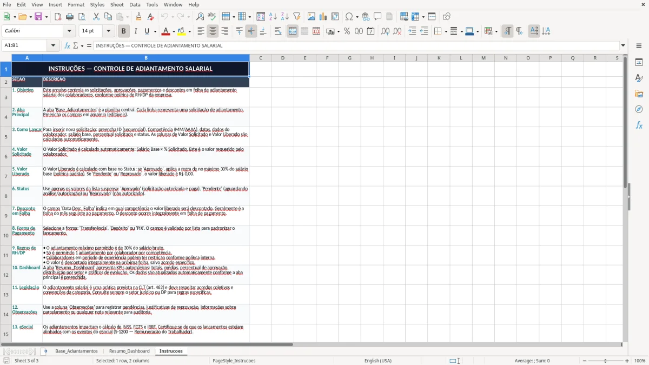Expand the formula bar
The width and height of the screenshot is (649, 365).
(623, 45)
